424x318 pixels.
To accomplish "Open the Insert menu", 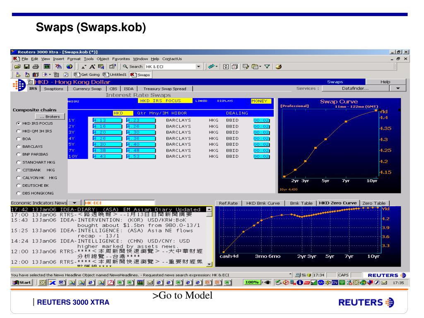I will pyautogui.click(x=59, y=59).
